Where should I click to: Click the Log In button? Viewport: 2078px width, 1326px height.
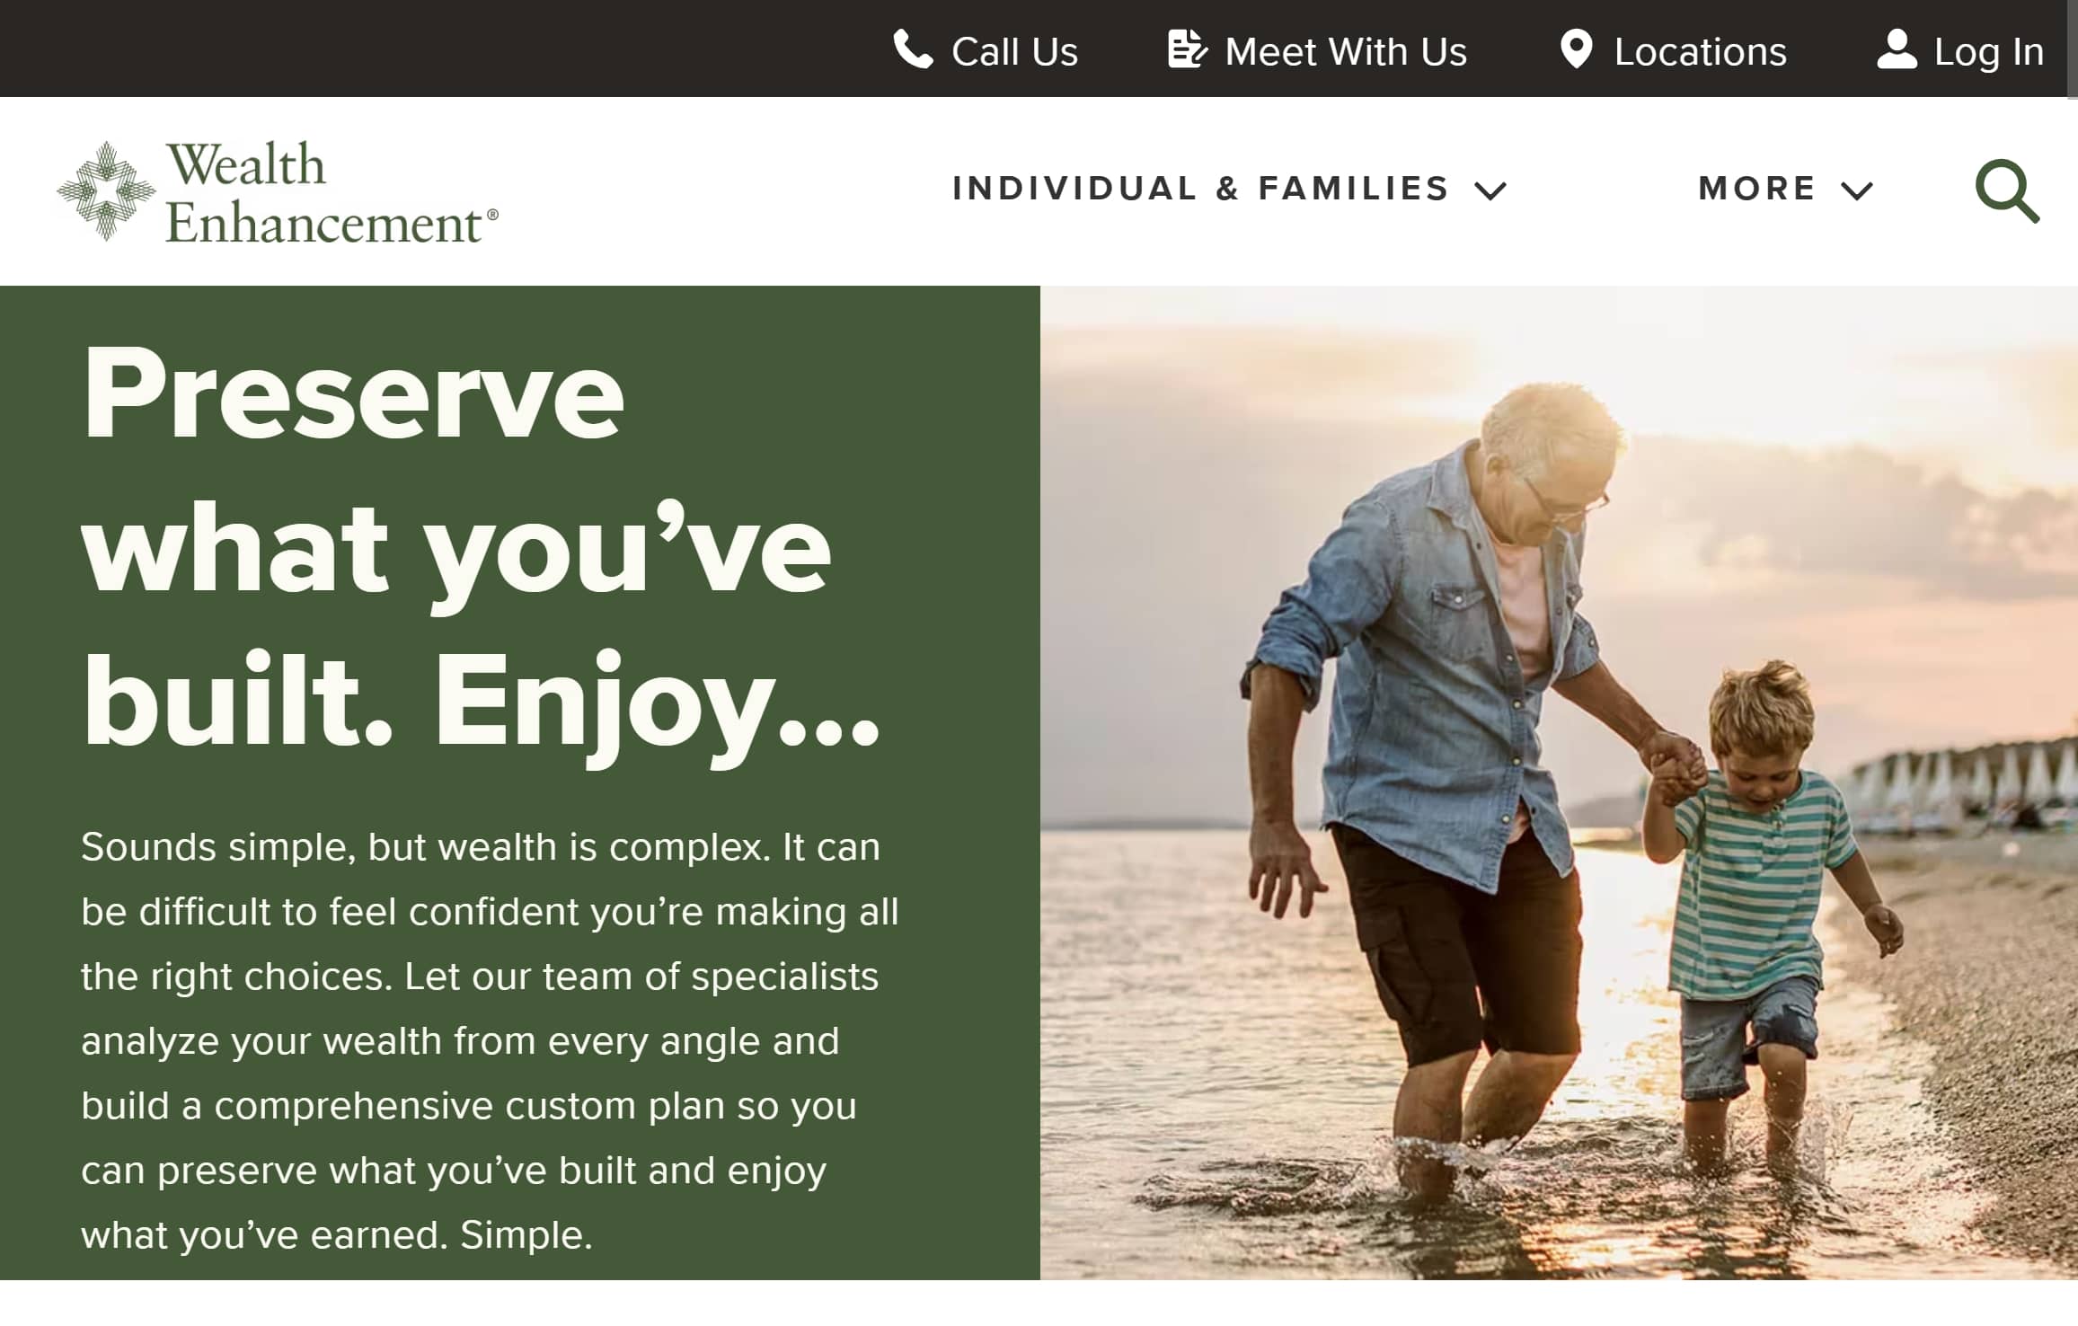1961,50
